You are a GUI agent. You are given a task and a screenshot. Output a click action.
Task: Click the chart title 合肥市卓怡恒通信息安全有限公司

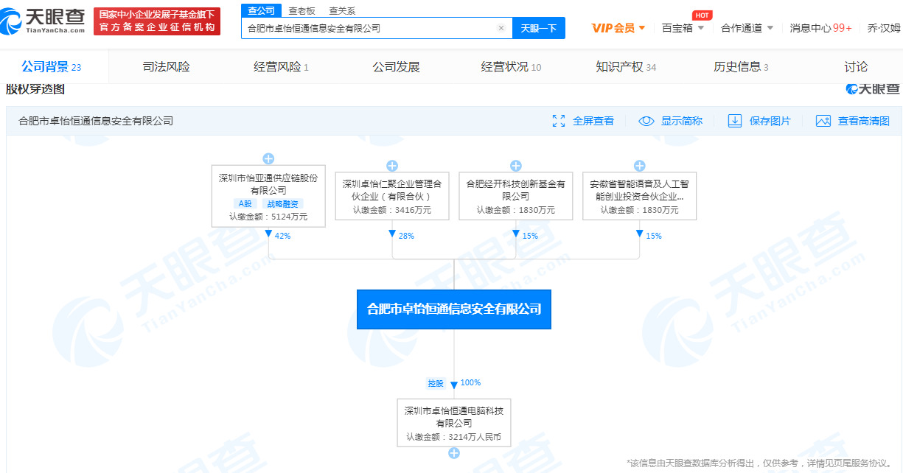pyautogui.click(x=96, y=121)
